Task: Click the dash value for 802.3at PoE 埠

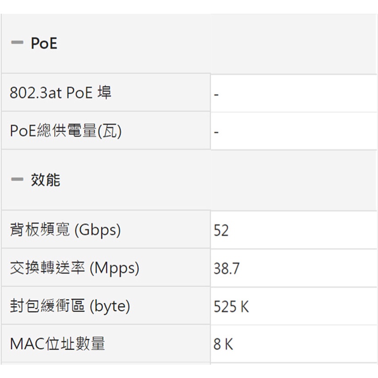Action: click(216, 94)
